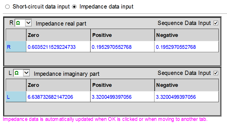Screen dimensions: 227x124
Task: Toggle Sequence Data Input for real part
Action: pos(216,23)
